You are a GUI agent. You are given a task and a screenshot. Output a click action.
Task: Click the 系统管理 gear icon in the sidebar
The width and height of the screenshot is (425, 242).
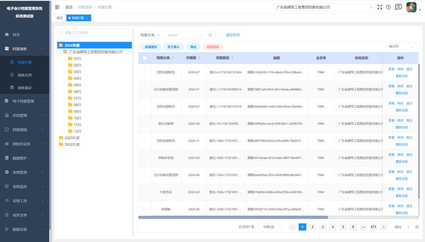point(7,172)
